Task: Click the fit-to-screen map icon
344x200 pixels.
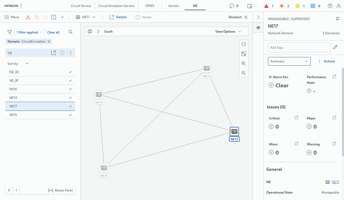Action: (244, 54)
